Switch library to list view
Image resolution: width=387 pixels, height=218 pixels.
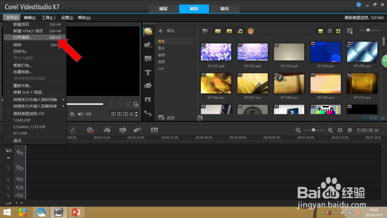(x=329, y=31)
